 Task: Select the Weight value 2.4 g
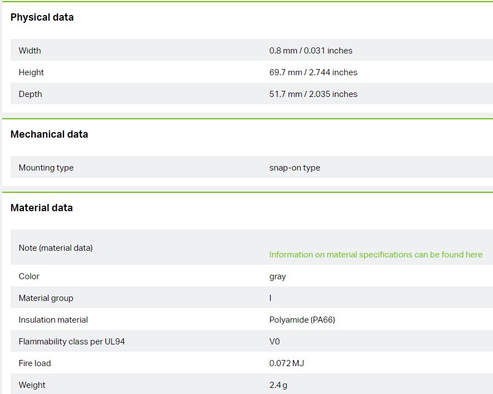click(279, 385)
